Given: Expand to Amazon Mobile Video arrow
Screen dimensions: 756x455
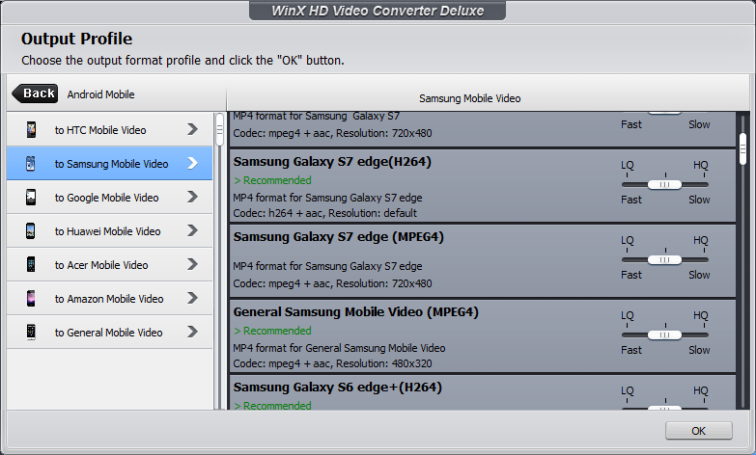Looking at the screenshot, I should [x=192, y=298].
